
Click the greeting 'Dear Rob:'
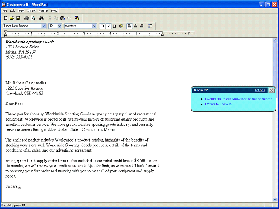click(x=14, y=104)
